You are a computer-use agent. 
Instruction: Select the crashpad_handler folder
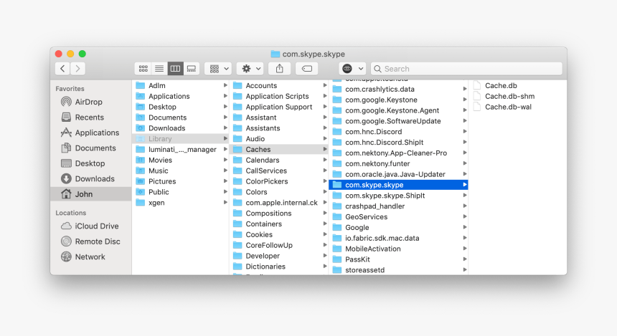(x=399, y=206)
